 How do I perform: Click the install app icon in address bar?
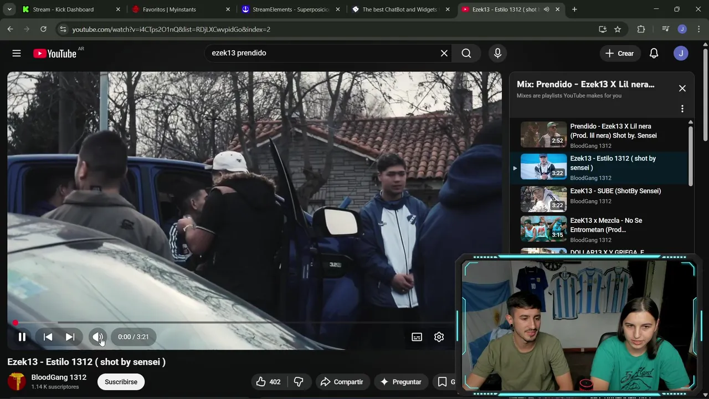[603, 29]
